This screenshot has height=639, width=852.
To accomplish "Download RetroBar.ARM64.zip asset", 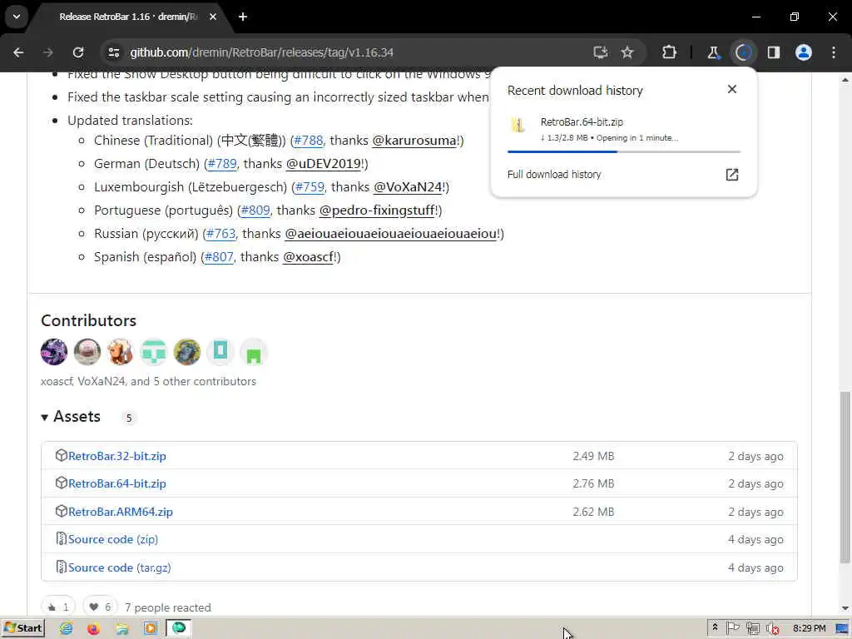I will [x=121, y=512].
